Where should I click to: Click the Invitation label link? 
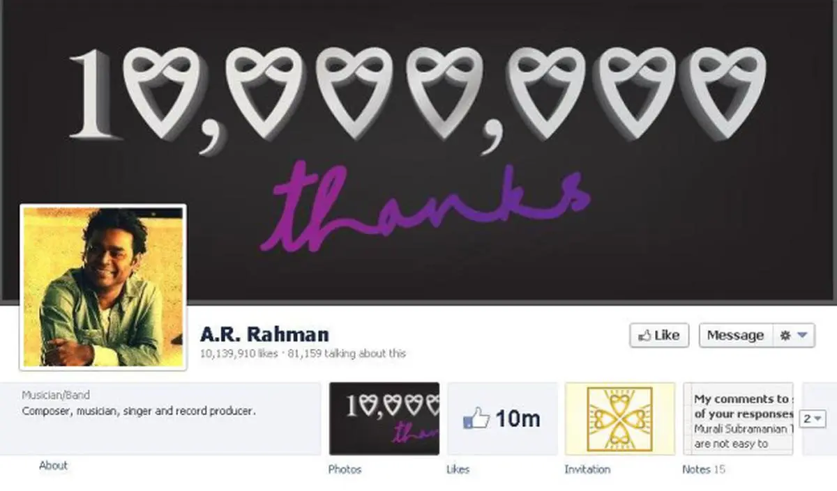[587, 469]
